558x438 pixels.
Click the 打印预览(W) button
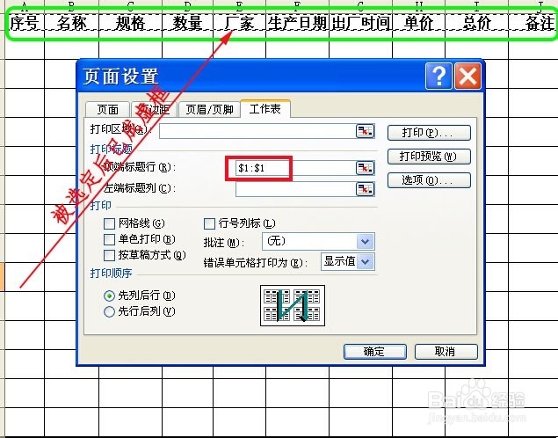click(429, 157)
